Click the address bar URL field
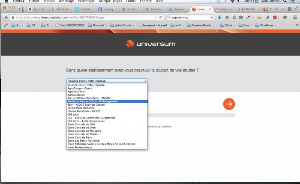Viewport: 300px width, 184px height. pos(85,18)
